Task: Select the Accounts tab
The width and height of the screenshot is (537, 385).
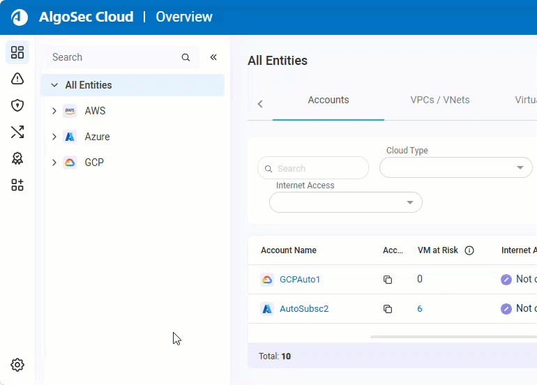Action: point(328,100)
